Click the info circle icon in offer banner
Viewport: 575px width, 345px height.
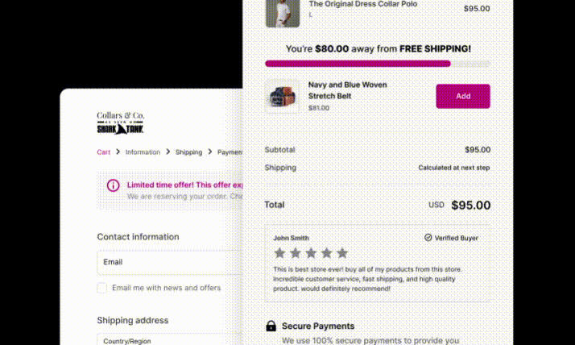(113, 185)
